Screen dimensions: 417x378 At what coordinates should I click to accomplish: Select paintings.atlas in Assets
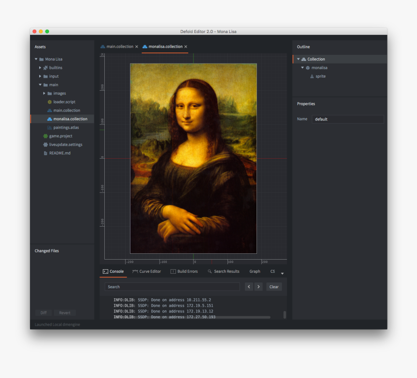click(x=62, y=128)
